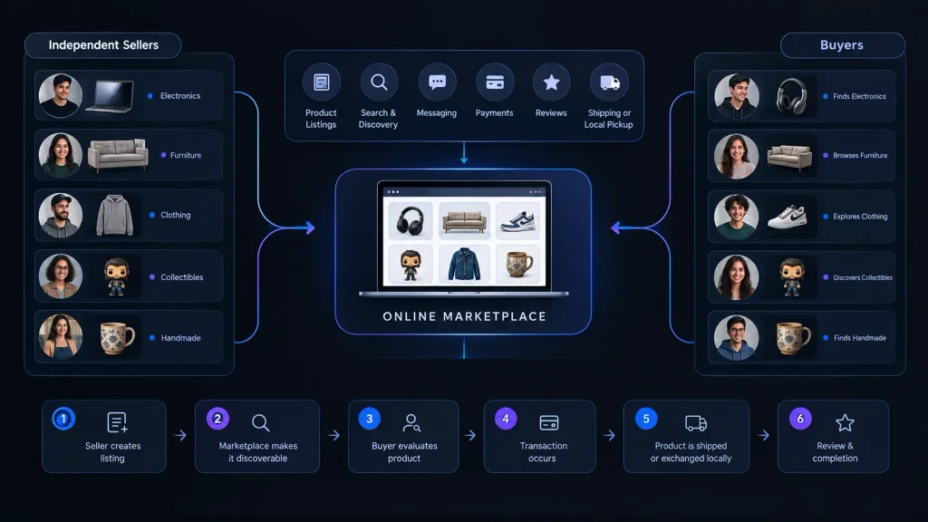This screenshot has height=522, width=928.
Task: Select the headphones tile on the marketplace laptop
Action: pos(411,221)
